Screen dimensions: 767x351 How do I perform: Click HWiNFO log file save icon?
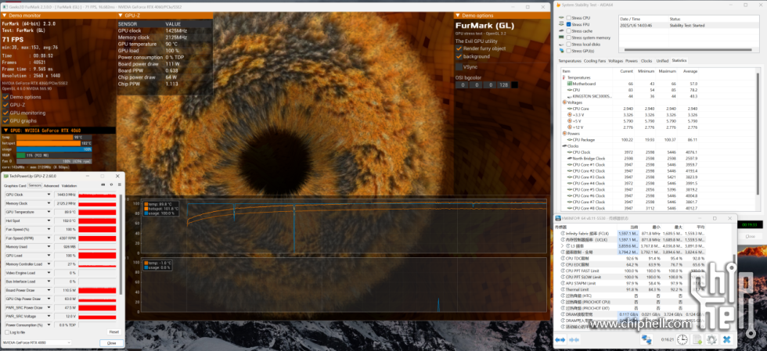697,339
